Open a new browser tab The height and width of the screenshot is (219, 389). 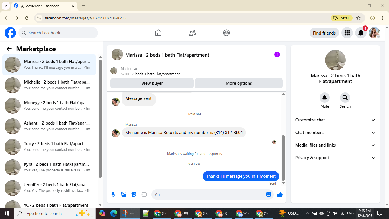point(83,6)
